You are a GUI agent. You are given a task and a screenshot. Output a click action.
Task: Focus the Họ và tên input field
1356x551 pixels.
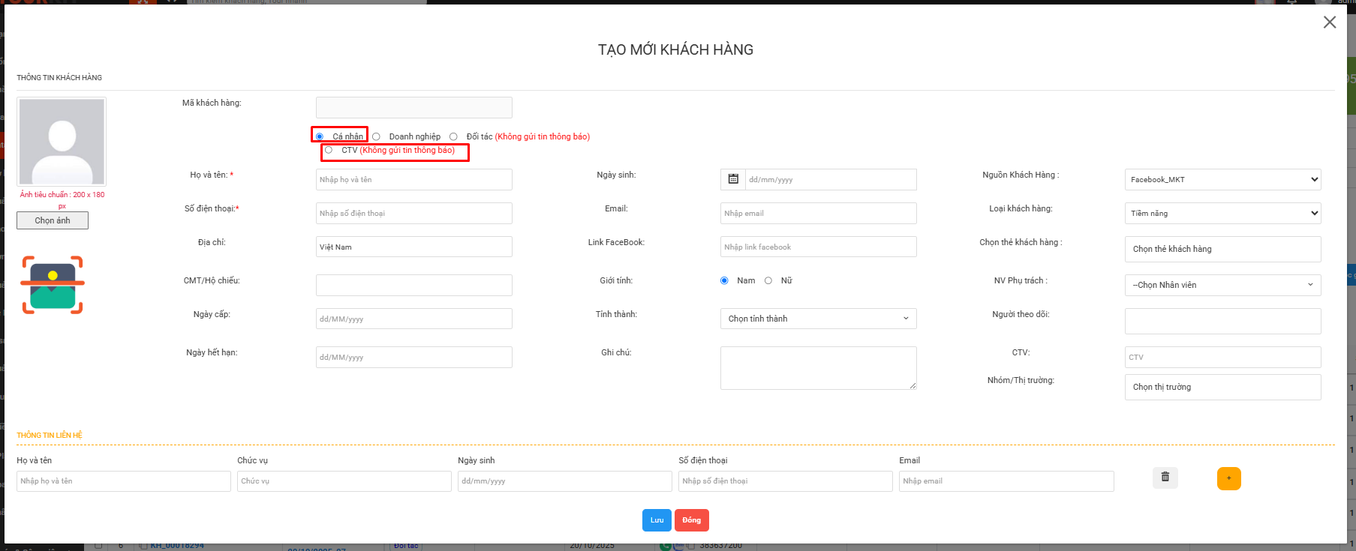click(x=413, y=179)
